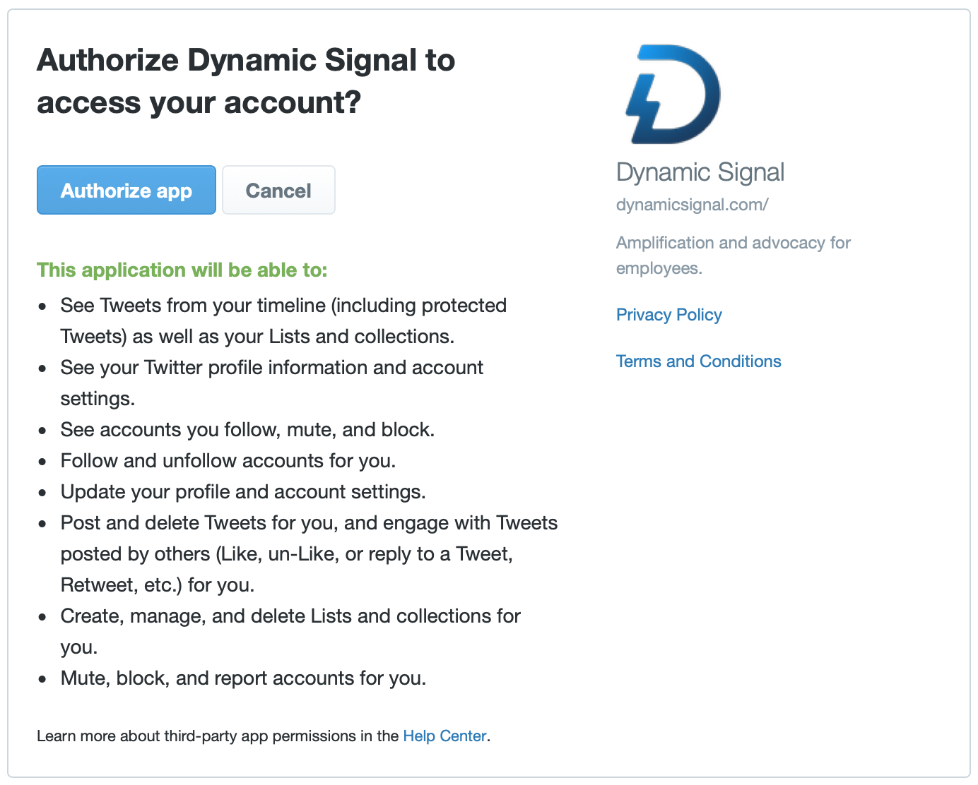Click the 'Post and delete Tweets for you' permission
Image resolution: width=978 pixels, height=785 pixels.
click(x=309, y=553)
